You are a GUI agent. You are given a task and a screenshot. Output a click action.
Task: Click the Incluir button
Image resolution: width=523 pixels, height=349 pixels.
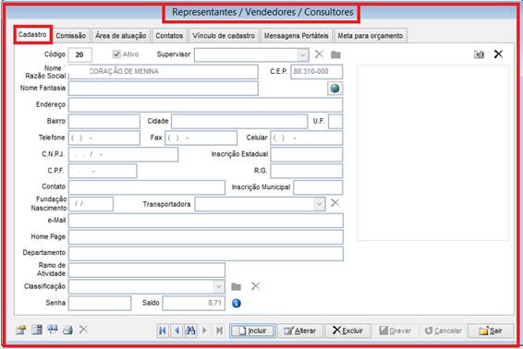point(252,331)
